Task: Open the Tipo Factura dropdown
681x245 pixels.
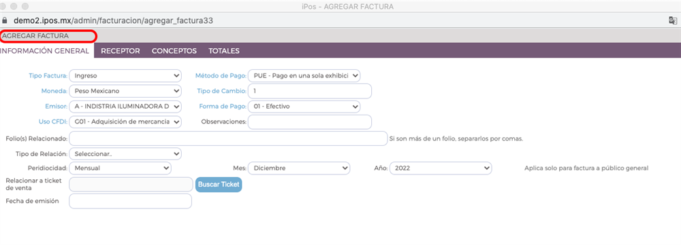Action: click(125, 76)
